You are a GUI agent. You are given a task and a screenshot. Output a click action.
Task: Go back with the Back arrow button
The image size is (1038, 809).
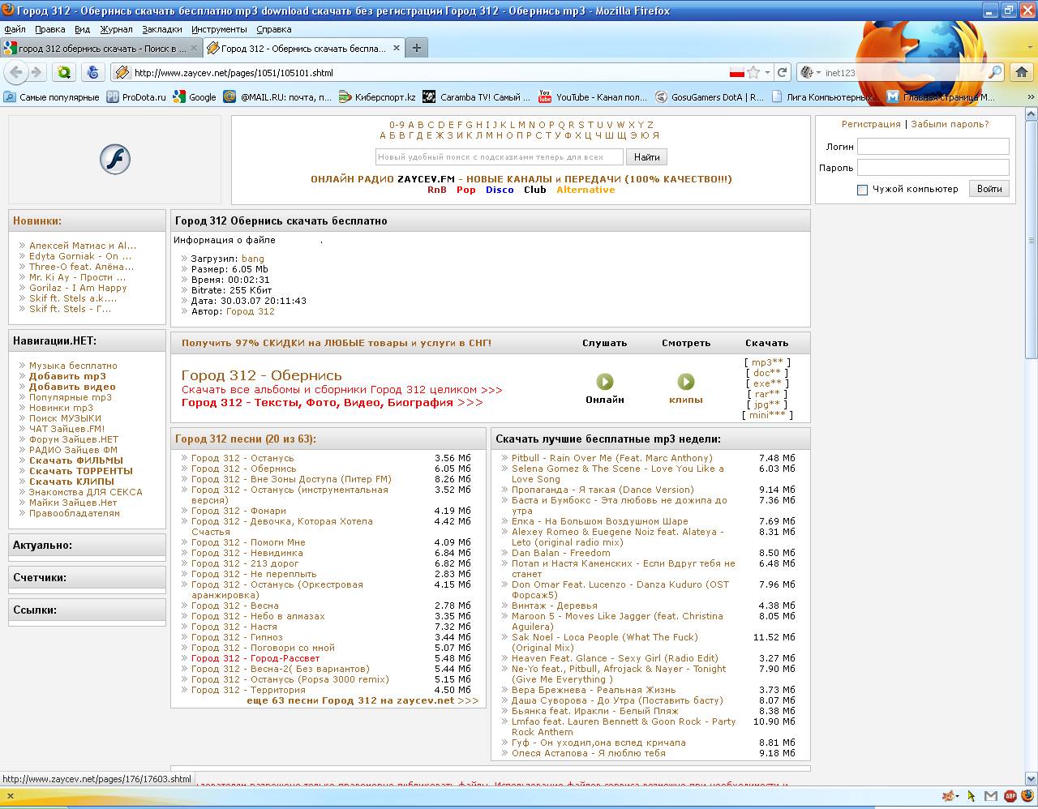(x=16, y=72)
